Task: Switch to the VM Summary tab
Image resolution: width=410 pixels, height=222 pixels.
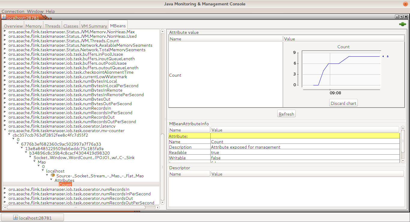Action: point(94,26)
